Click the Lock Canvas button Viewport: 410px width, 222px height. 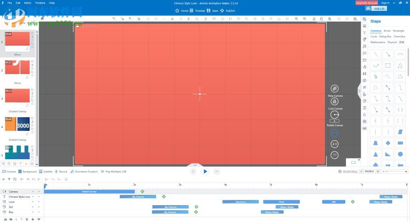[335, 101]
